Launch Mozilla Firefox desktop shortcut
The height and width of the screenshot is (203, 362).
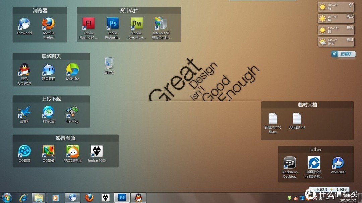tap(48, 28)
